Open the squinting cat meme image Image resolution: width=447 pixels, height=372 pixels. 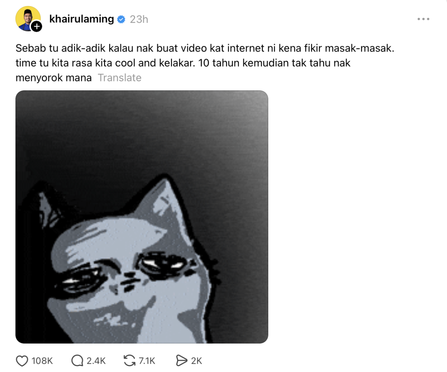coord(142,217)
